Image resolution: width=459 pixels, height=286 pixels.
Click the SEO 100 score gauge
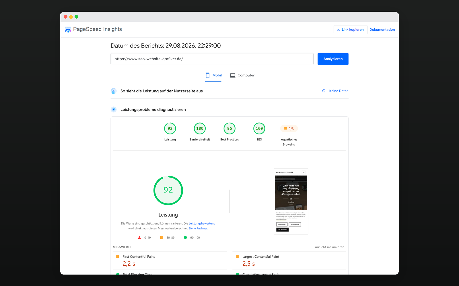tap(259, 128)
